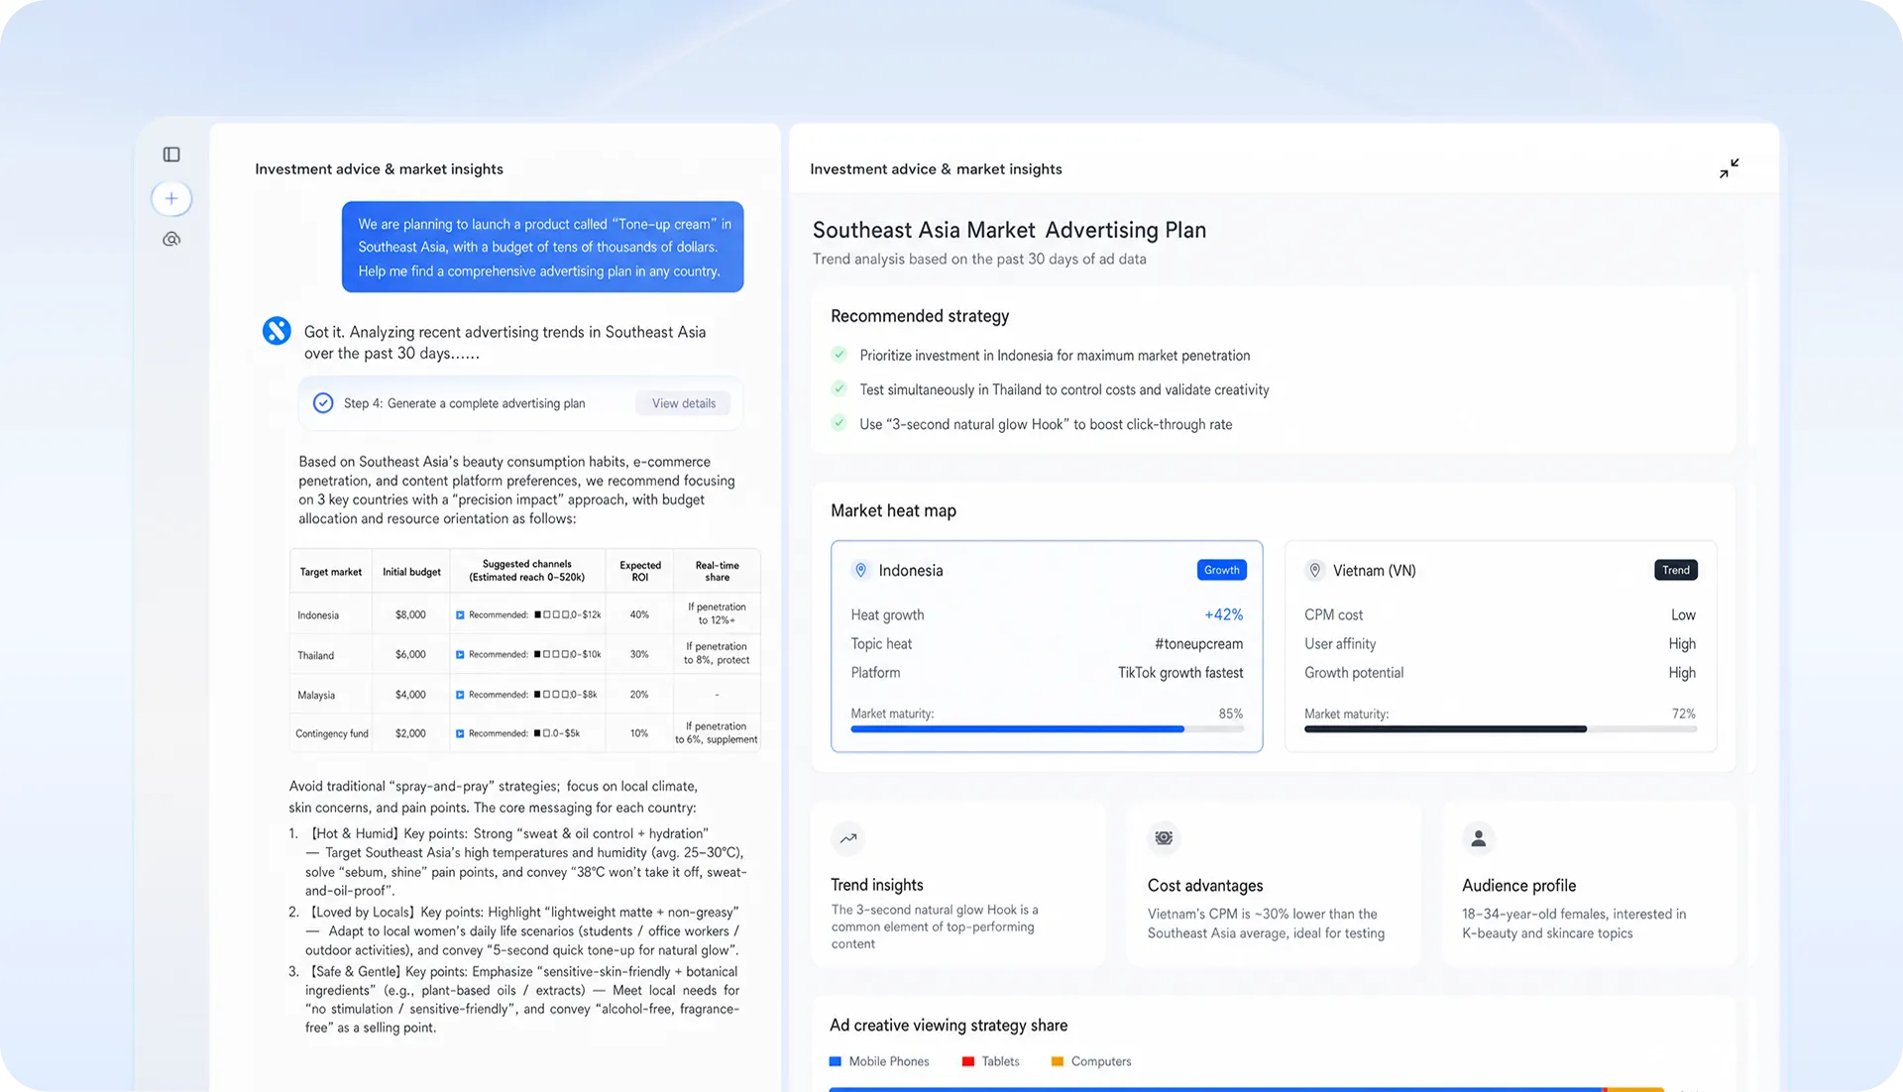Click the Audience profile card heading
Screen dimensions: 1903x1092
tap(1518, 886)
